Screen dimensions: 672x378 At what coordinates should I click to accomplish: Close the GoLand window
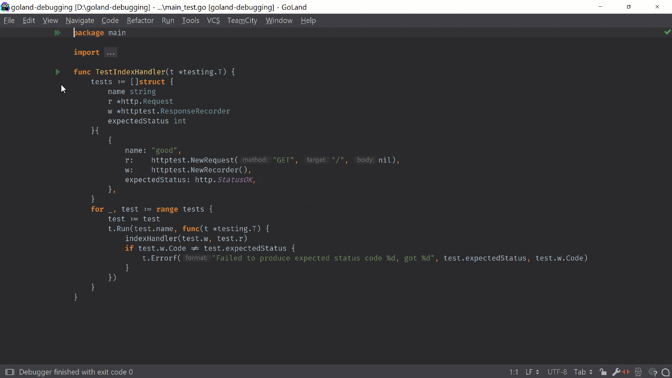click(657, 7)
